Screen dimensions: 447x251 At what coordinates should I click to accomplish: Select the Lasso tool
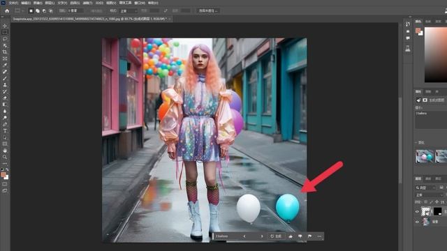[5, 39]
